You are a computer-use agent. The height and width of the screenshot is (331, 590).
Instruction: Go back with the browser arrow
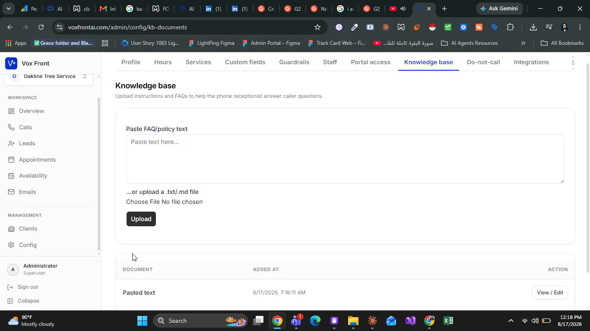(x=10, y=27)
